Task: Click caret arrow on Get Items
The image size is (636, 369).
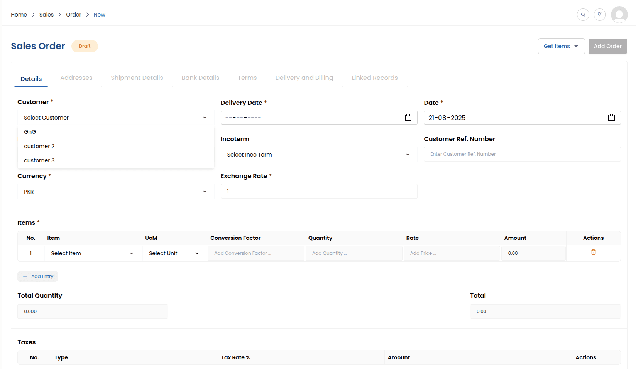Action: [576, 46]
